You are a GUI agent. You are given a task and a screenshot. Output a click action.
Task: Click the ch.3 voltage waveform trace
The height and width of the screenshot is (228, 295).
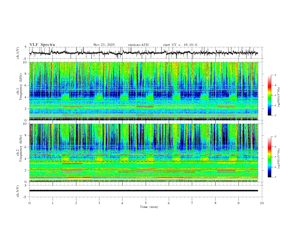point(144,191)
